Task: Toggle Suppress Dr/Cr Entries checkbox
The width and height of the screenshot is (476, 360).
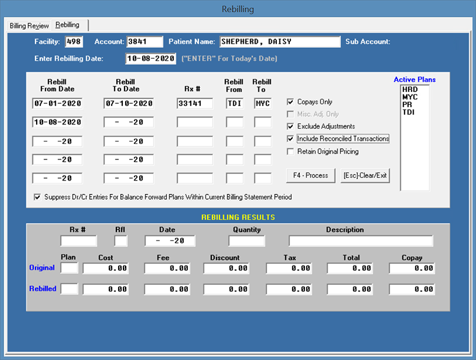Action: [38, 197]
